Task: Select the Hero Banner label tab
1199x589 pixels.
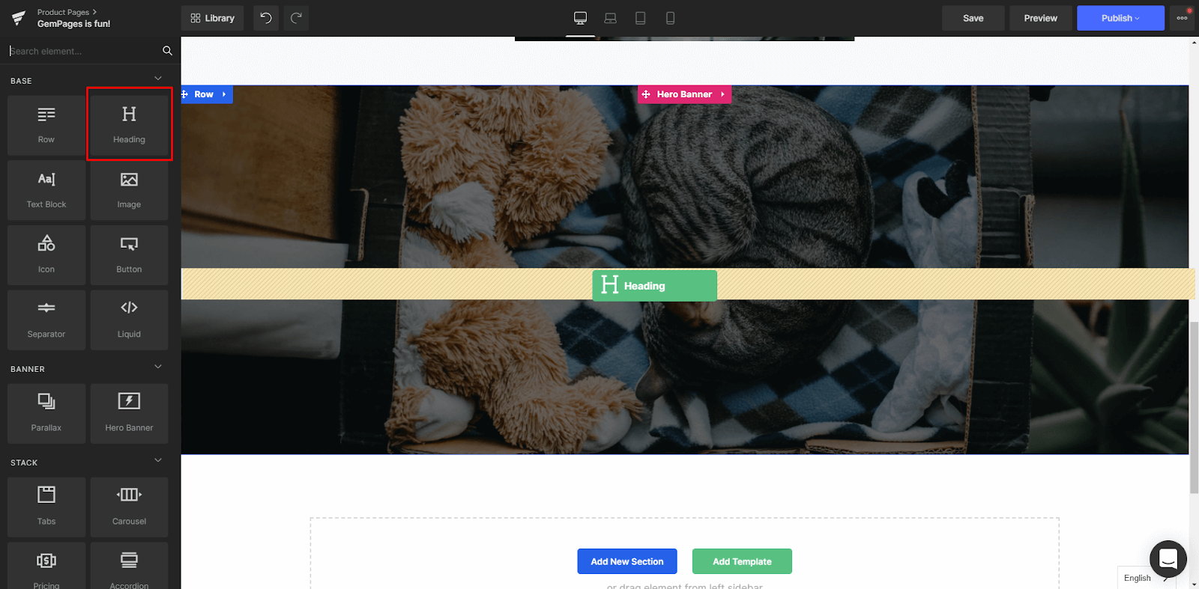Action: [x=684, y=94]
